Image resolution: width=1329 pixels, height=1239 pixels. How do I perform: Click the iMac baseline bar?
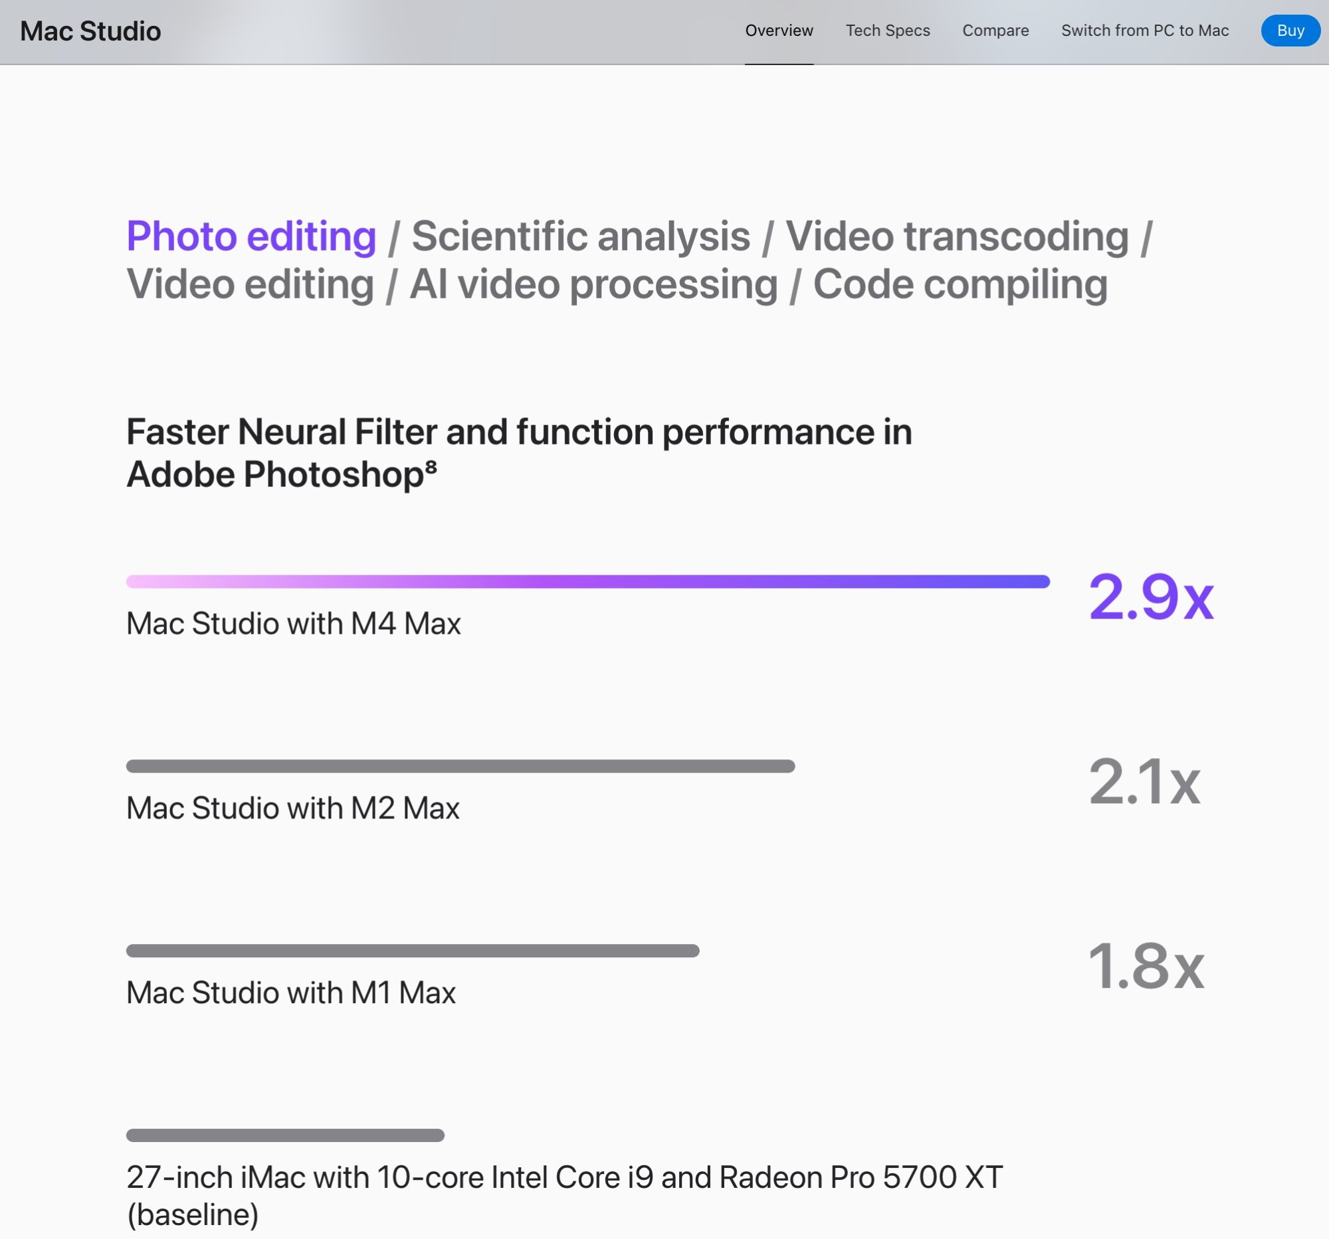click(286, 1135)
